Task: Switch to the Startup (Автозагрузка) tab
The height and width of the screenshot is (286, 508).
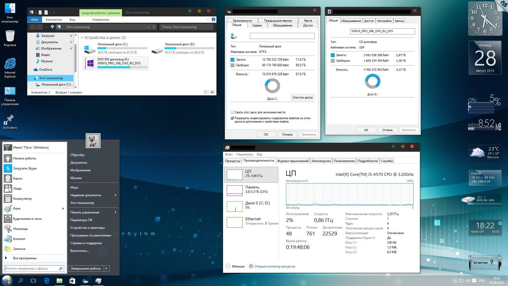Action: [321, 161]
